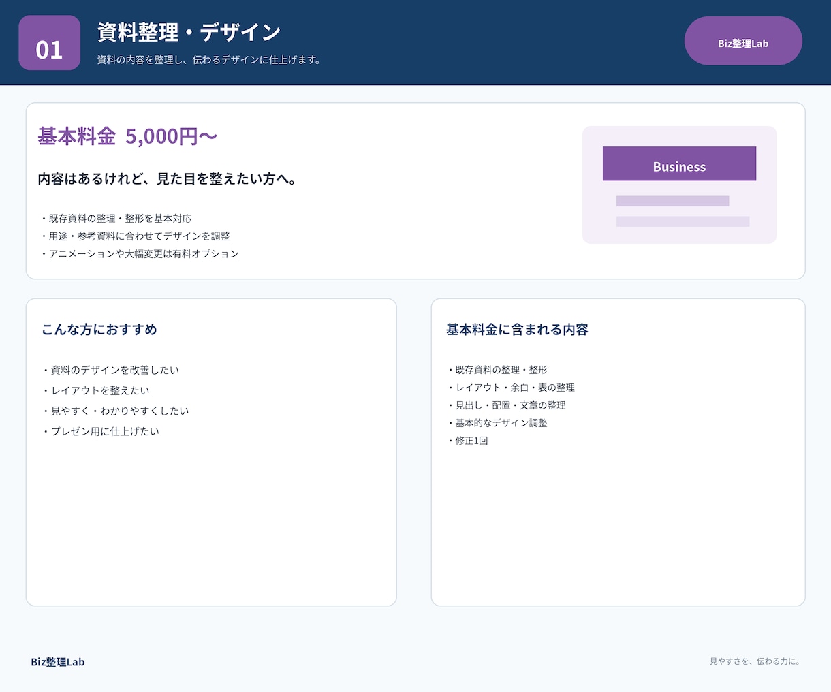Screen dimensions: 831x692
Task: Click the price text 基本料金 5,000円〜
Action: pyautogui.click(x=127, y=136)
